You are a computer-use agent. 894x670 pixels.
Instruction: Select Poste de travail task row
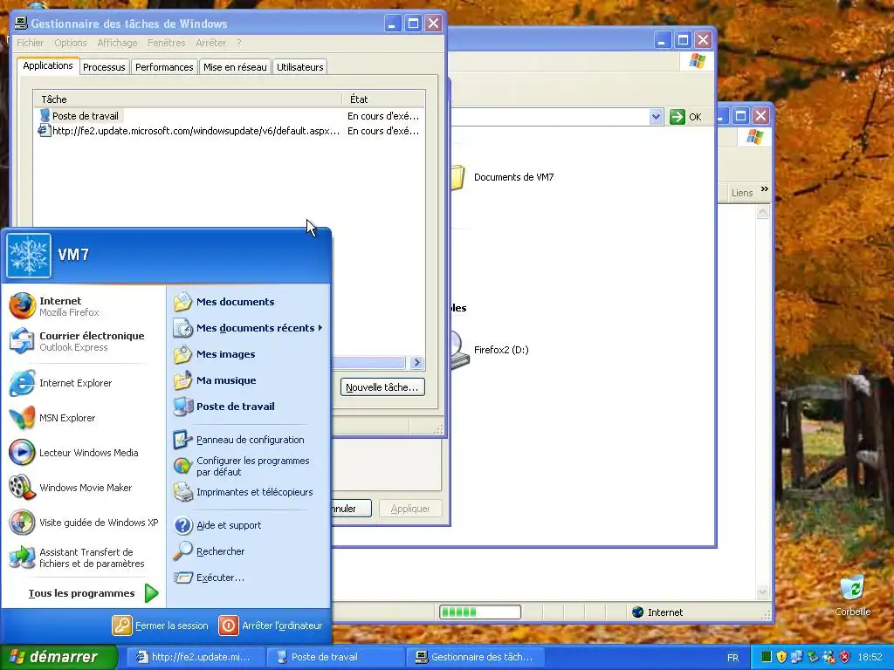pos(229,116)
